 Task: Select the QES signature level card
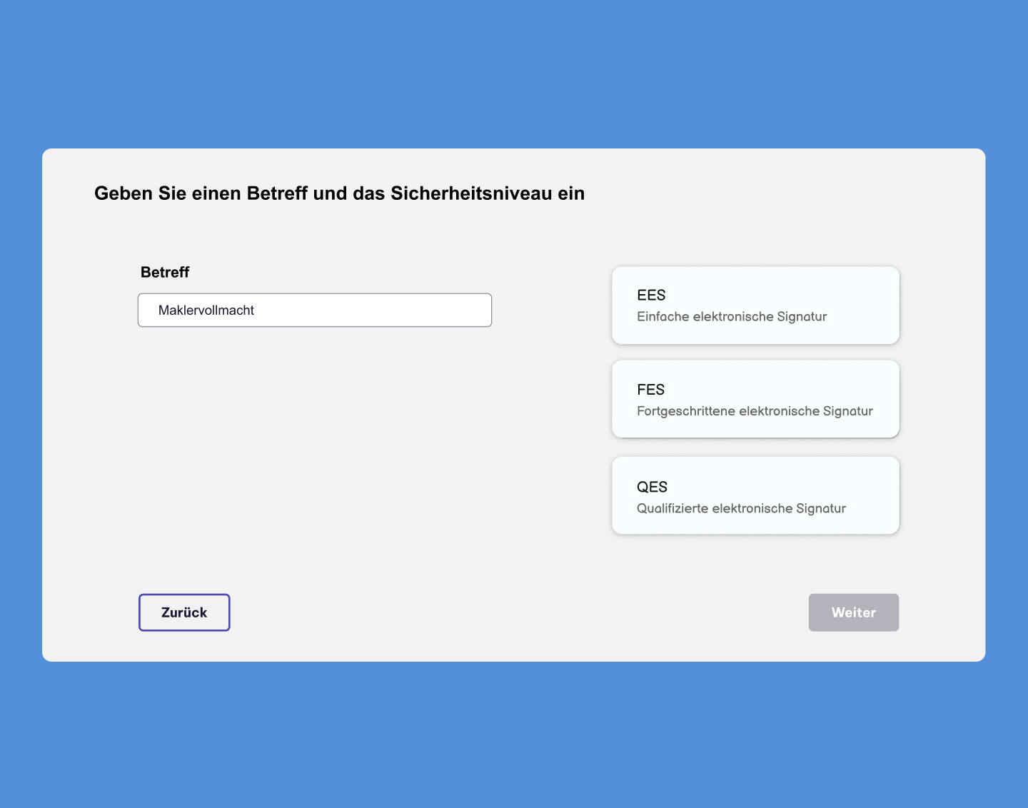755,495
